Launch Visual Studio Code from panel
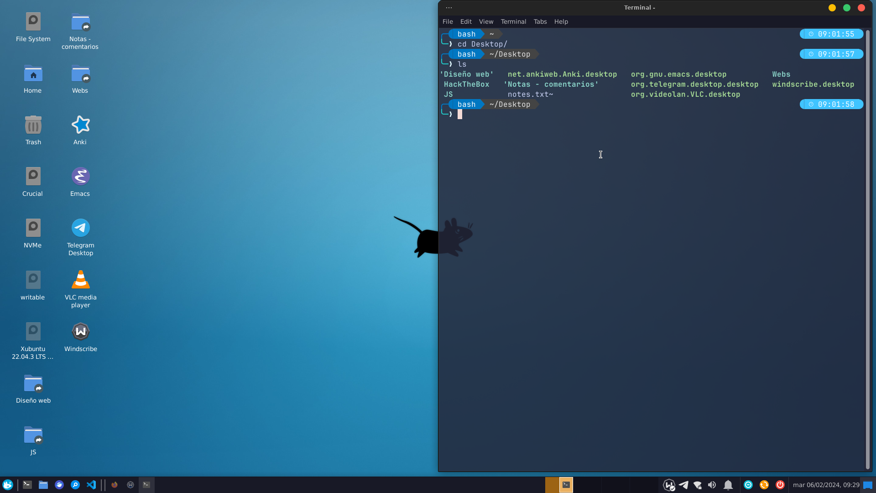The width and height of the screenshot is (876, 493). pos(91,485)
